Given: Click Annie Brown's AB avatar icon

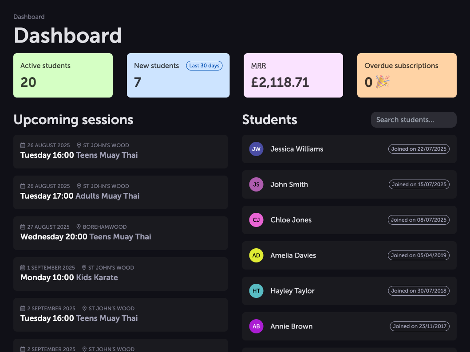Looking at the screenshot, I should click(256, 326).
